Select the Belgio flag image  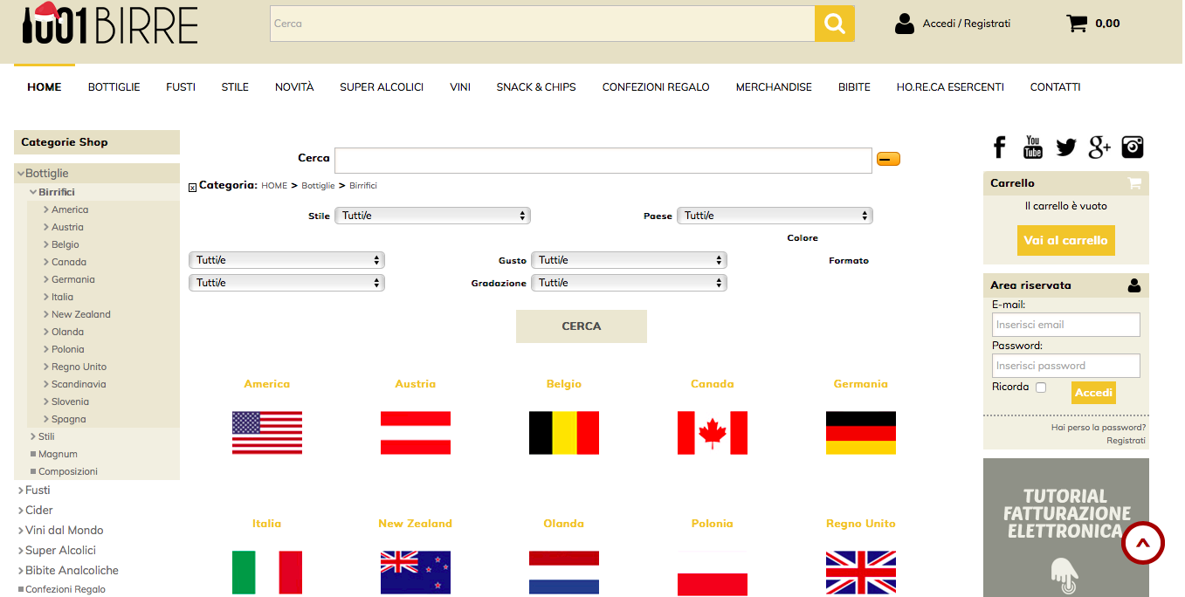(x=564, y=433)
